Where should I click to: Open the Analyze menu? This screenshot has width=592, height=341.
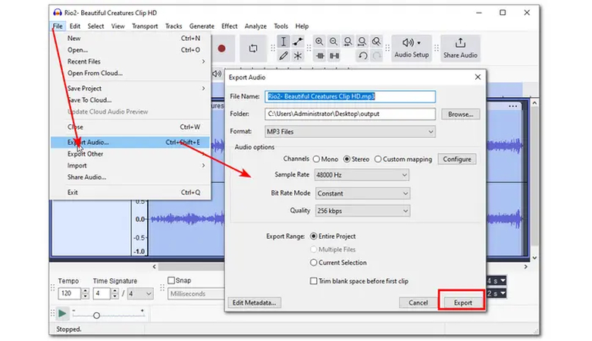tap(255, 26)
